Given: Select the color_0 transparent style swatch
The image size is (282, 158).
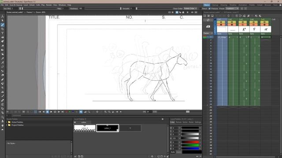Looking at the screenshot, I should point(85,128).
